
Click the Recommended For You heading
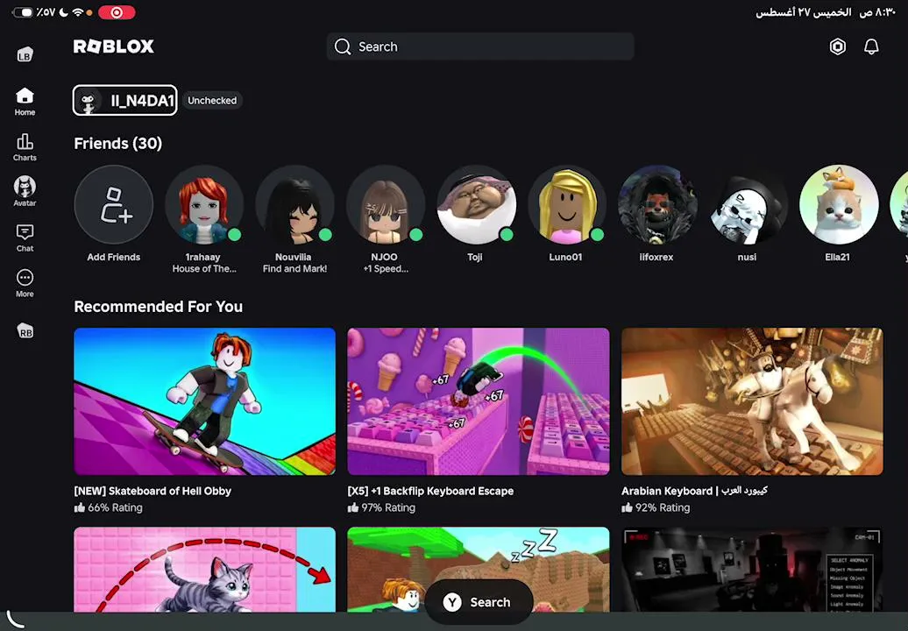(158, 306)
